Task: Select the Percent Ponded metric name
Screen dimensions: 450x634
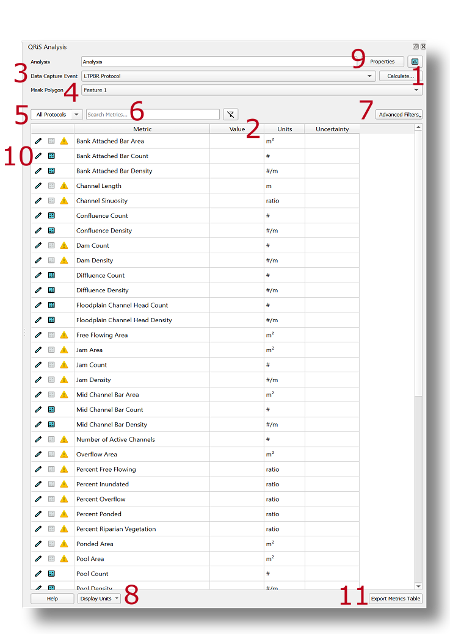Action: (x=99, y=514)
